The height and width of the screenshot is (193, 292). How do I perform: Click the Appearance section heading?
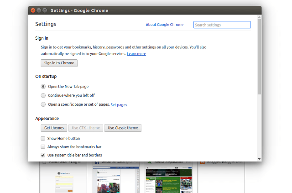[x=47, y=119]
